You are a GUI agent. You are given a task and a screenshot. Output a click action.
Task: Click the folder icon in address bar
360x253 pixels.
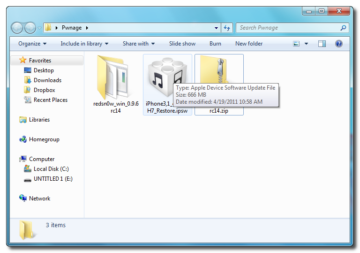48,28
